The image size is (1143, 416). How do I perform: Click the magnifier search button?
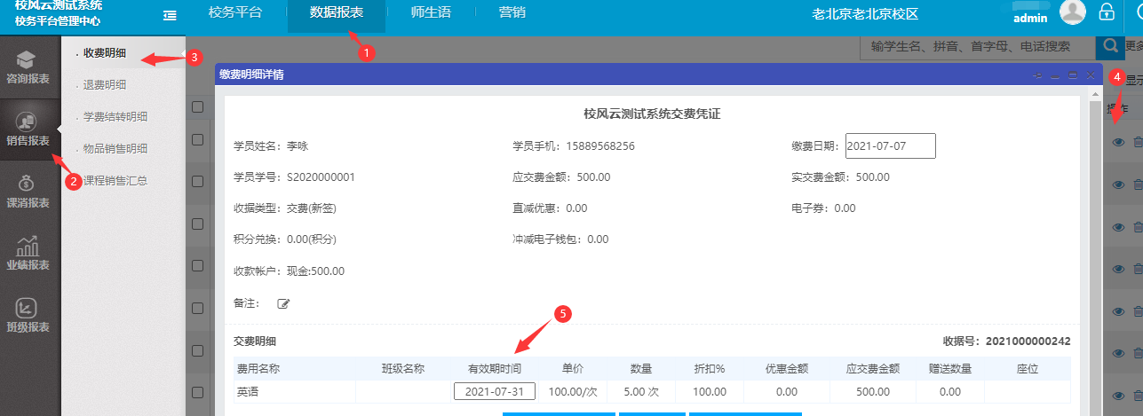pos(1109,45)
